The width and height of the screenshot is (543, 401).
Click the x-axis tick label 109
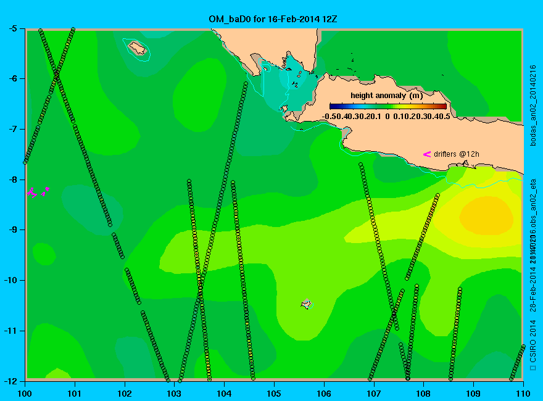473,394
